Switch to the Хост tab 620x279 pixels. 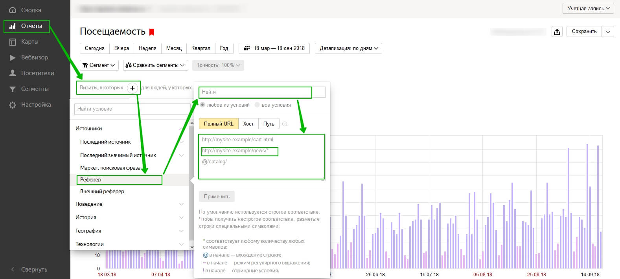(x=248, y=124)
